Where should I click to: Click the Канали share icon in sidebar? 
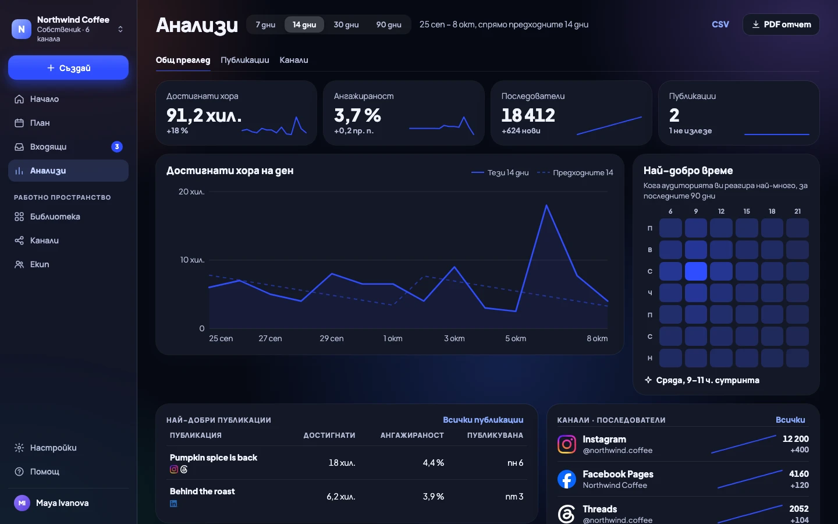point(19,240)
